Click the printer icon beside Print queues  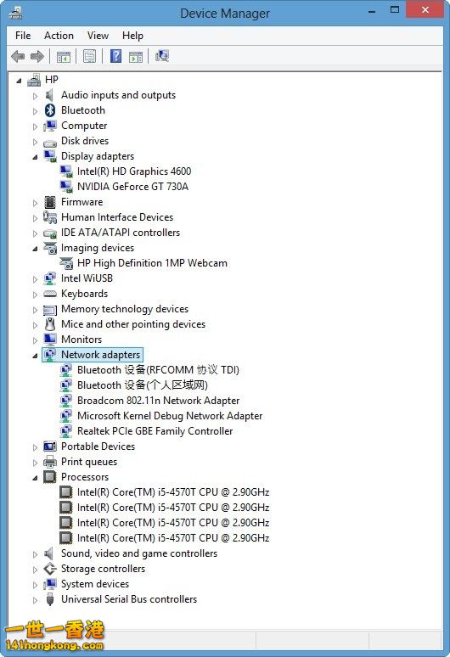pos(50,462)
